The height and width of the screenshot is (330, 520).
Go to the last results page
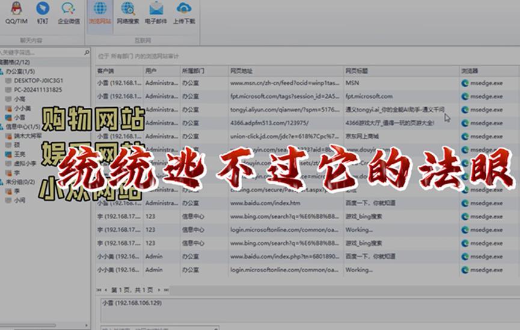tap(166, 290)
